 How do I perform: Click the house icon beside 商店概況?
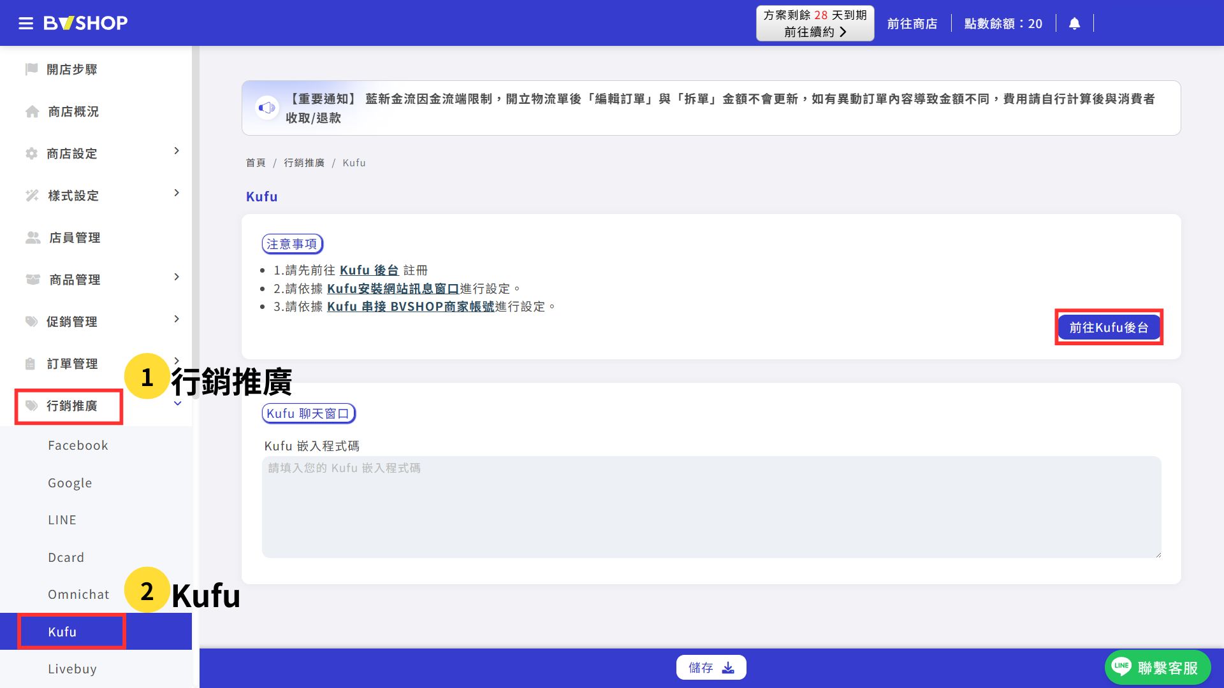click(32, 111)
